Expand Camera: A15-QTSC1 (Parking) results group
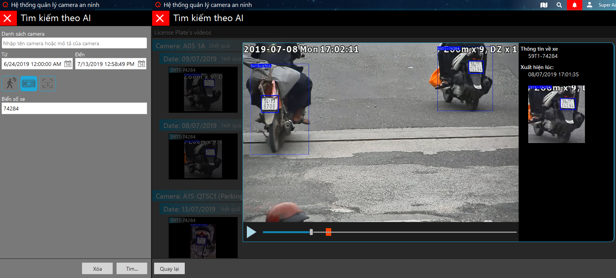616x278 pixels. click(x=197, y=196)
